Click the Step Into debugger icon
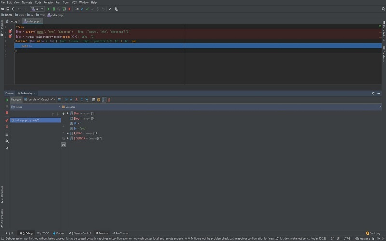This screenshot has width=386, height=241. [71, 100]
